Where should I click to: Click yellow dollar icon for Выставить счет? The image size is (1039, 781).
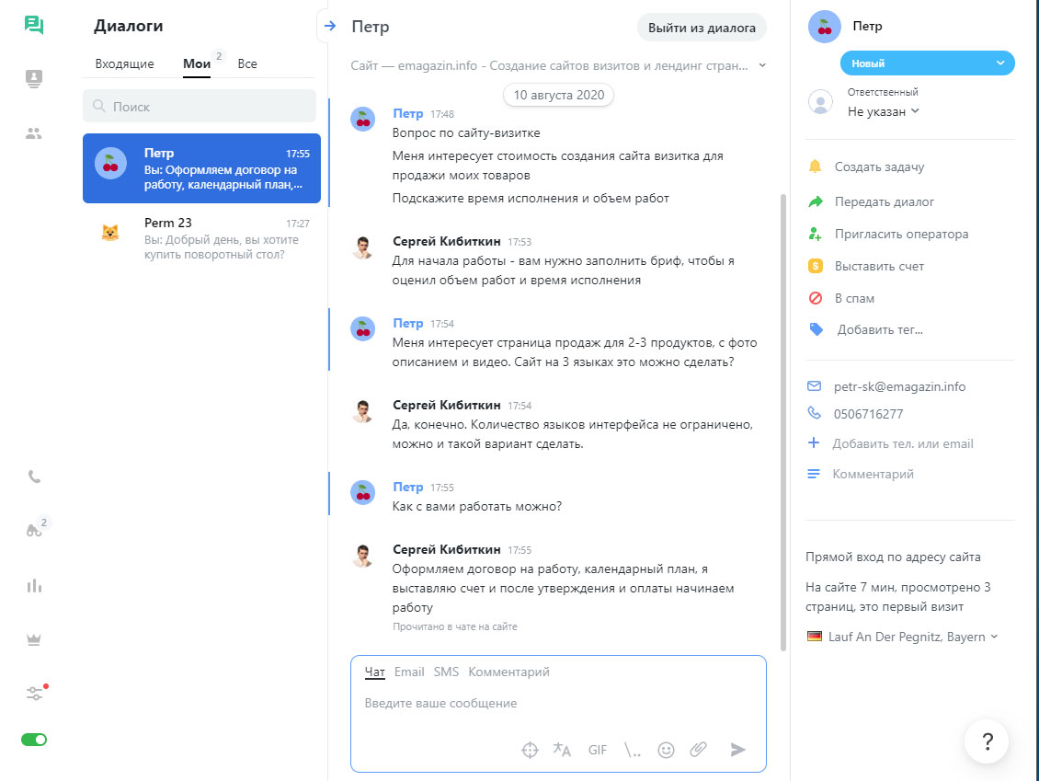(815, 267)
